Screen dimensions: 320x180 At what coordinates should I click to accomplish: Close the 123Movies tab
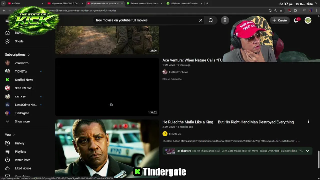pyautogui.click(x=201, y=3)
